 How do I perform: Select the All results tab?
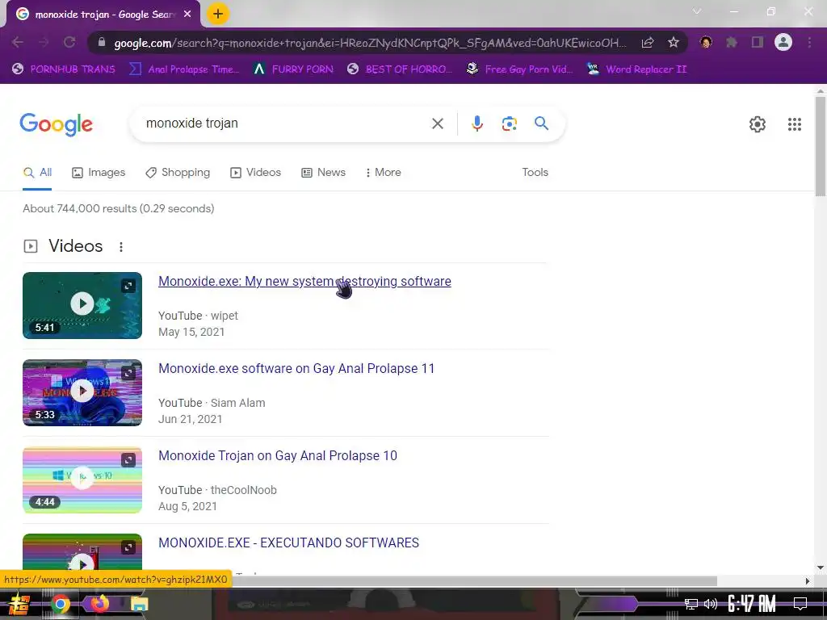37,173
